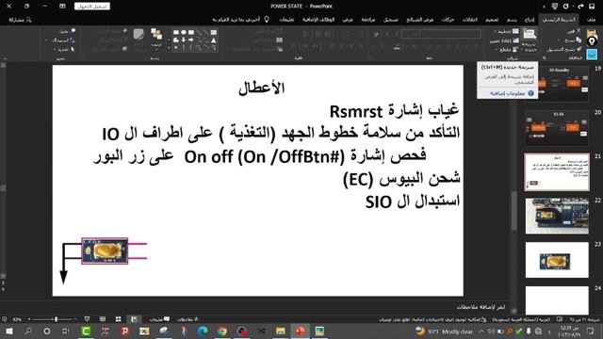Click zoom in plus button
Image resolution: width=603 pixels, height=339 pixels.
coord(28,319)
